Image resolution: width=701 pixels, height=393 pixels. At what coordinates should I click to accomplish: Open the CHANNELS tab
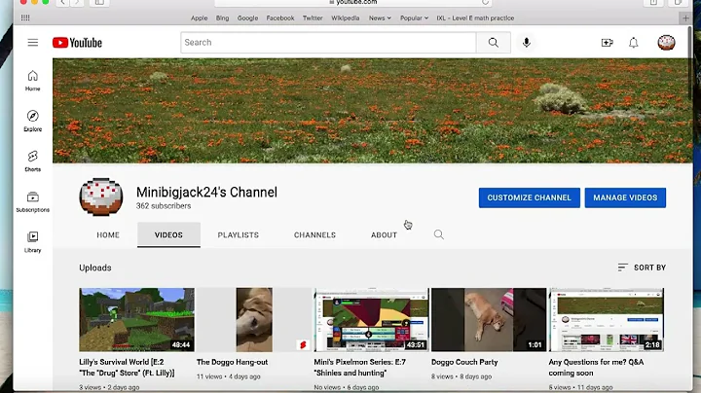(314, 234)
